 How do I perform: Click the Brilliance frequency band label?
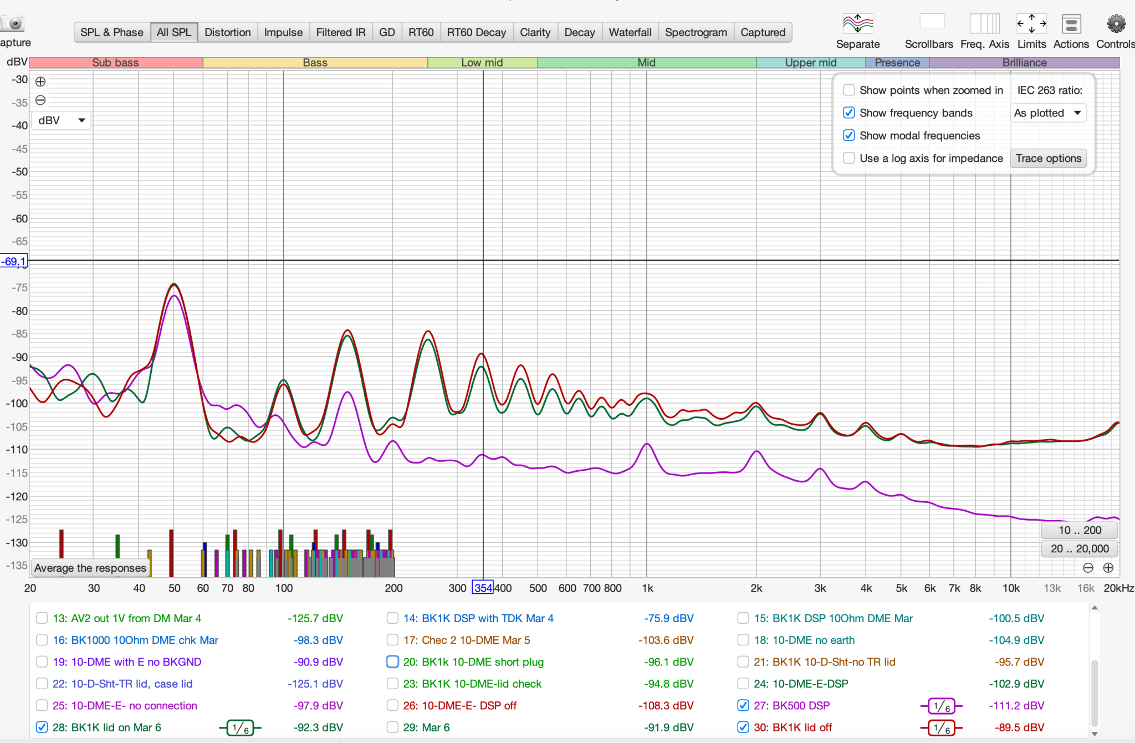click(x=1024, y=63)
